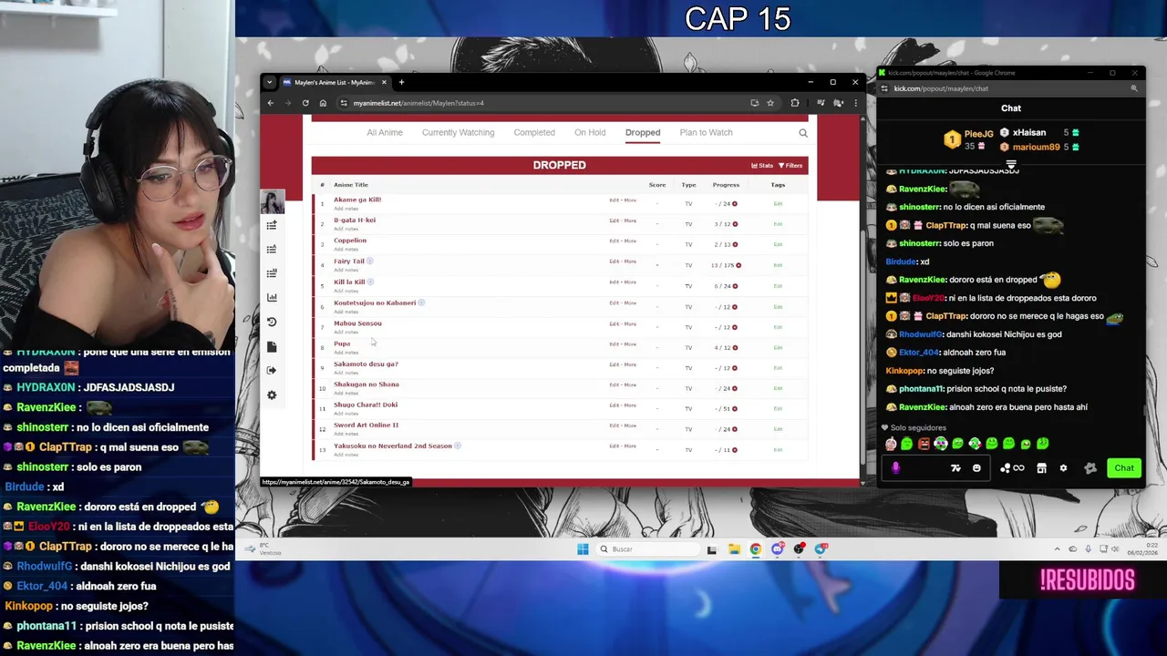This screenshot has width=1167, height=656.
Task: Open Chrome from the taskbar
Action: (756, 548)
